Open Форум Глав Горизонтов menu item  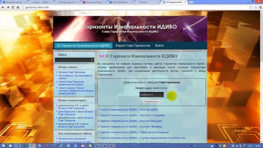pos(133,46)
